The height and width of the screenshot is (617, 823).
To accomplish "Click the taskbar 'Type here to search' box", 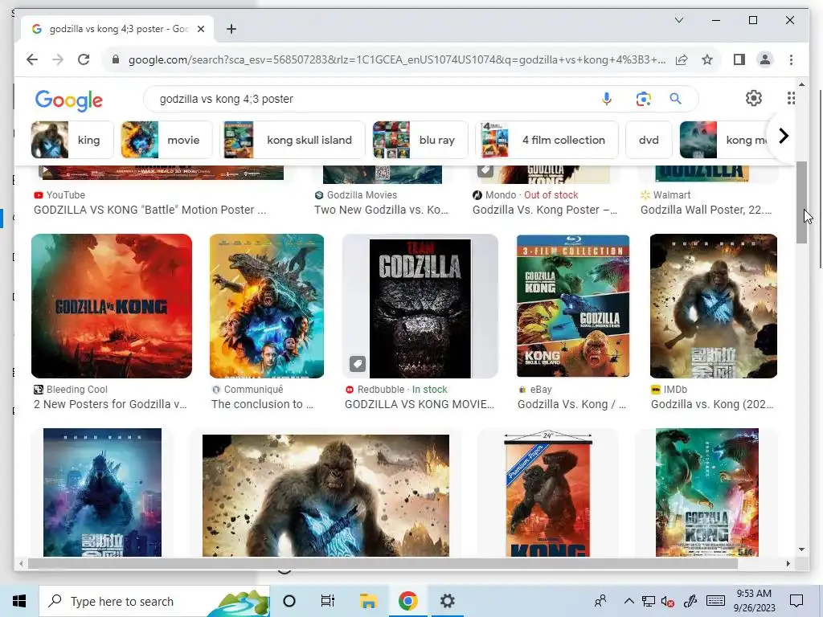I will point(154,601).
